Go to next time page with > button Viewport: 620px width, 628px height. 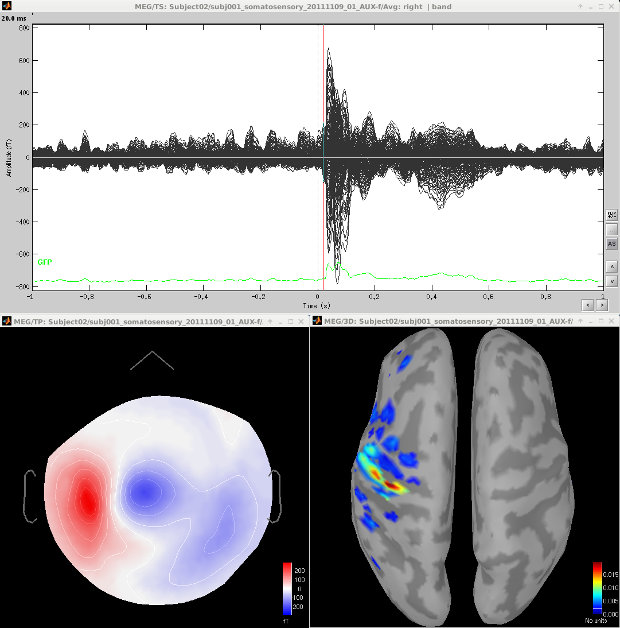tap(602, 305)
